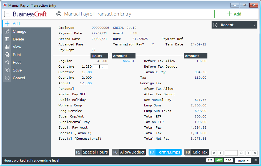Click the Cancel circle icon

point(7,78)
